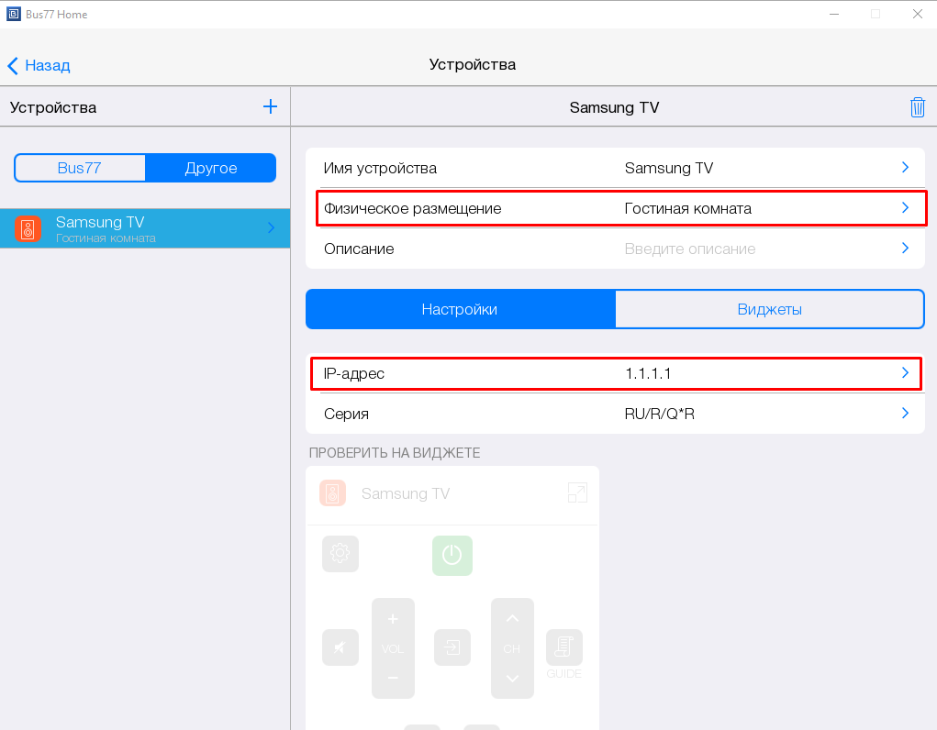This screenshot has width=937, height=730.
Task: Click the Введите описание description field
Action: click(x=689, y=249)
